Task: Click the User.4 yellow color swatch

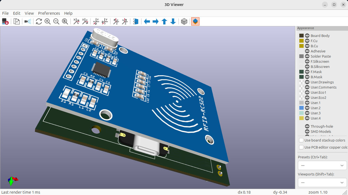Action: pyautogui.click(x=301, y=118)
